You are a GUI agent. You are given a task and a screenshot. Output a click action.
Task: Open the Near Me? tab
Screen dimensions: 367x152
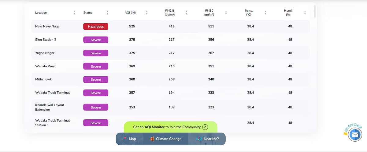(x=207, y=139)
